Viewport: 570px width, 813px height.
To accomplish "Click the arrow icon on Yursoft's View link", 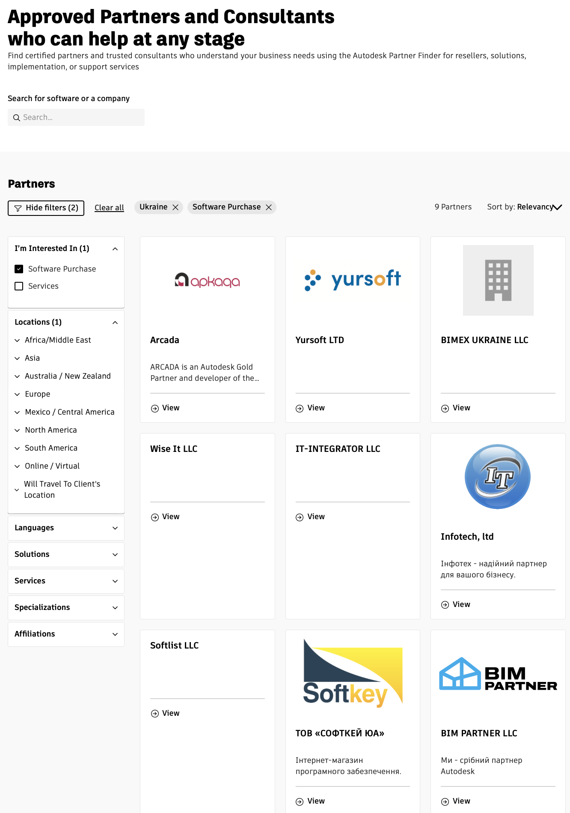I will (300, 409).
